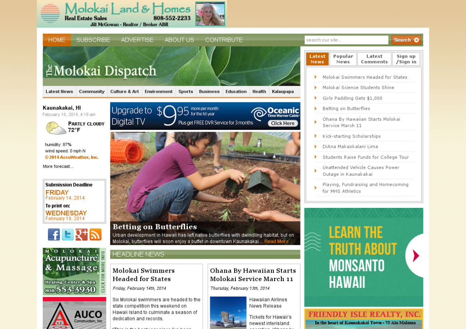Click the Search button
Image resolution: width=466 pixels, height=329 pixels.
click(x=406, y=40)
